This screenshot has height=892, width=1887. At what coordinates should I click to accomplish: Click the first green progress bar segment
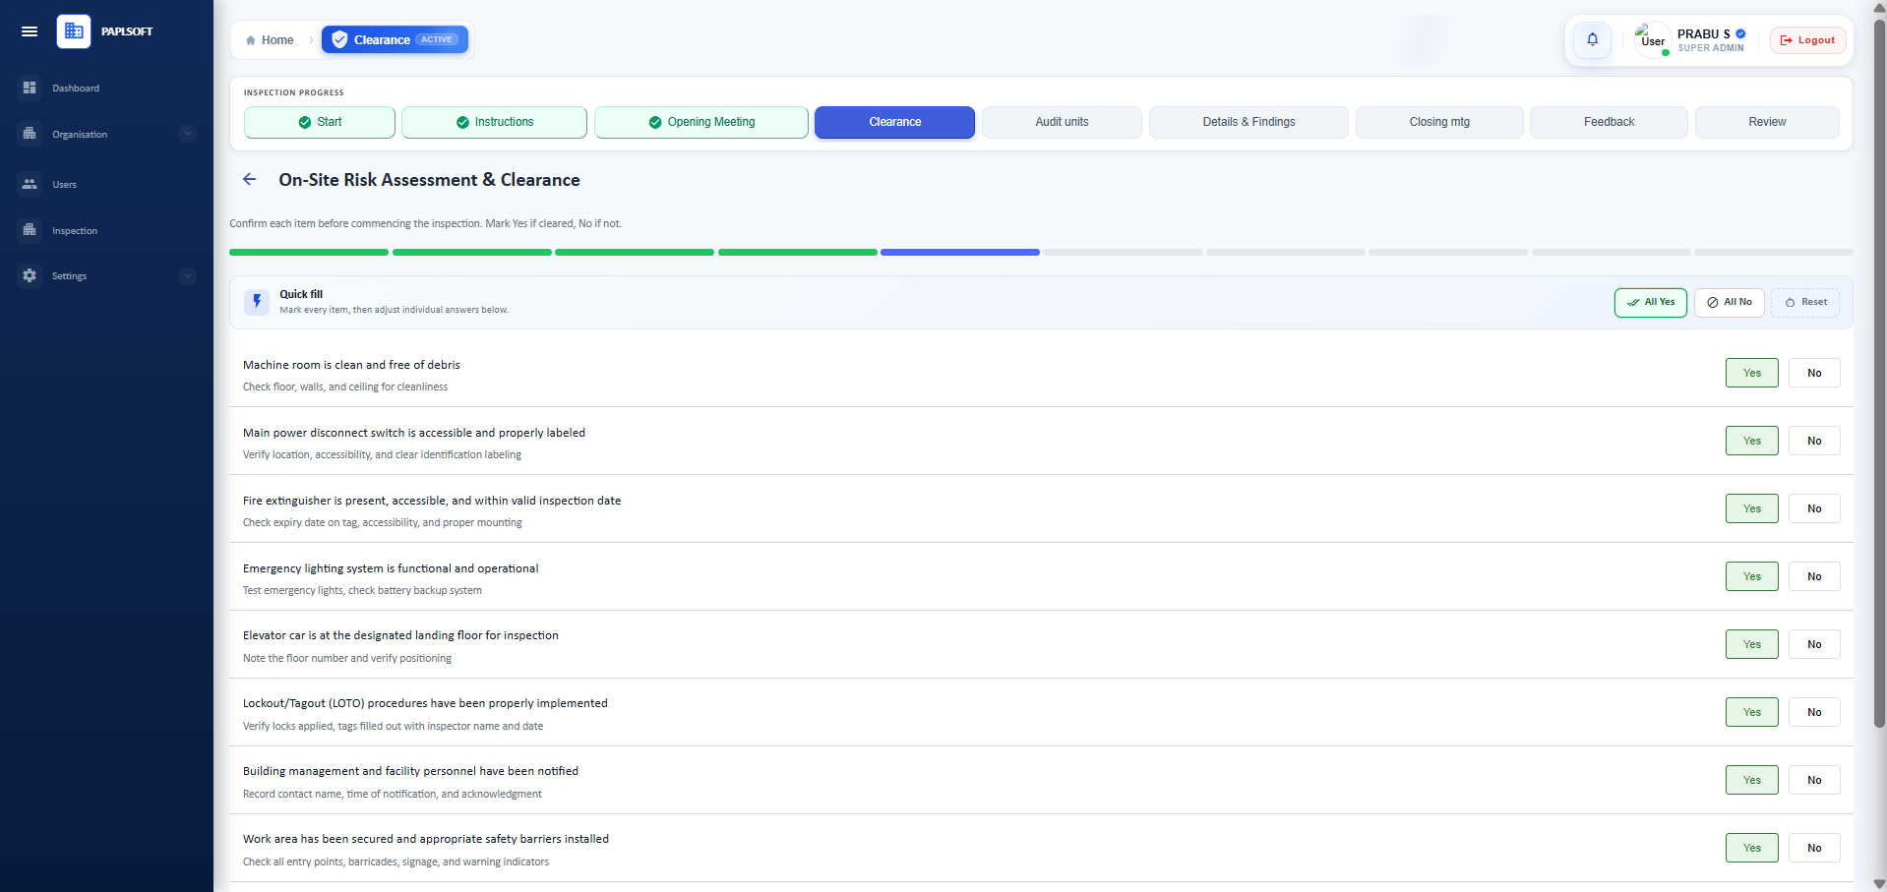(309, 253)
